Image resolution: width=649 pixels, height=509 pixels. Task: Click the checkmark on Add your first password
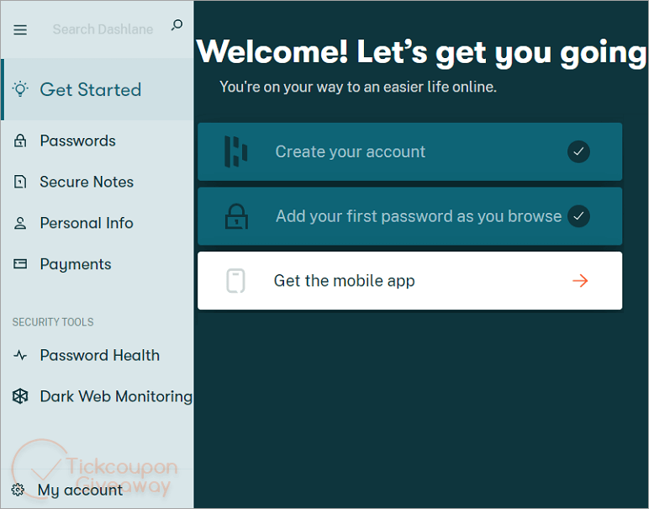coord(578,216)
